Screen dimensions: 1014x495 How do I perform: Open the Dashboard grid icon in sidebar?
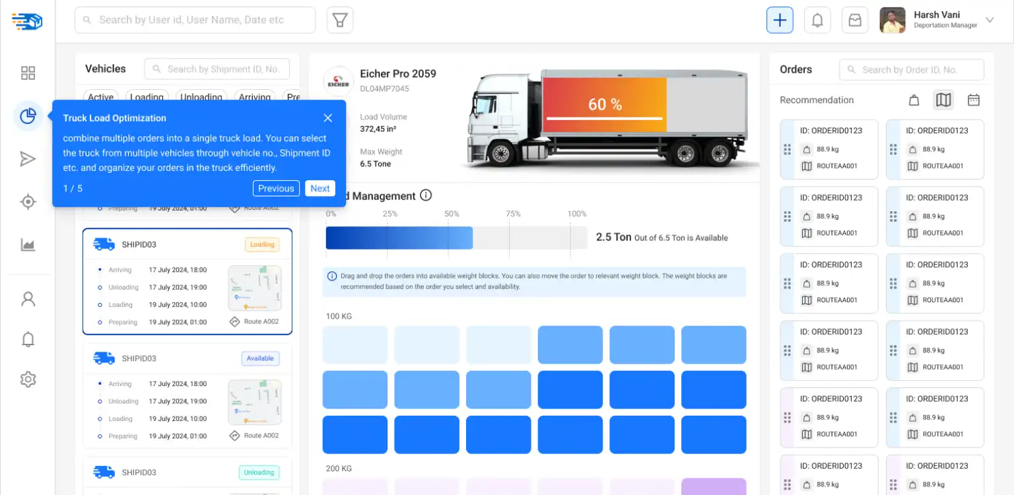pos(28,73)
